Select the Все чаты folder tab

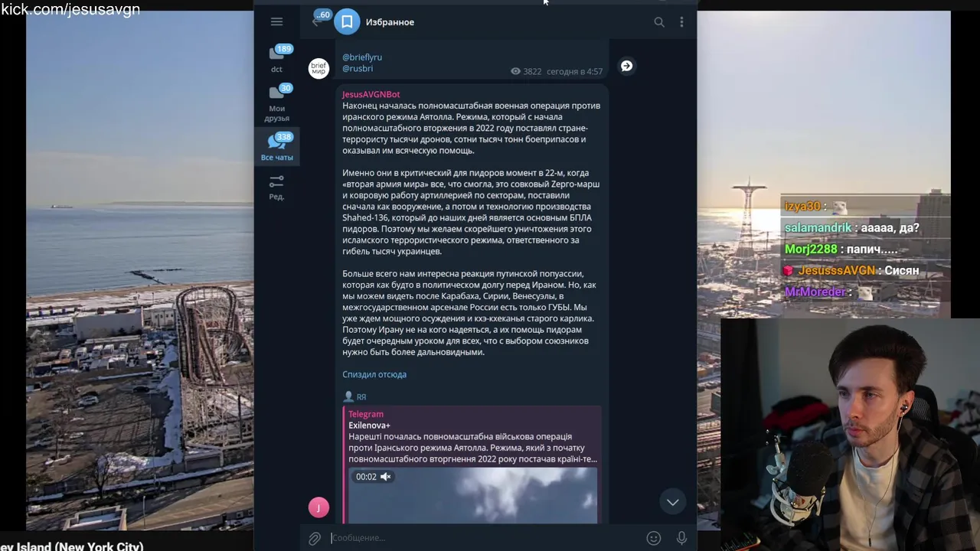click(277, 146)
